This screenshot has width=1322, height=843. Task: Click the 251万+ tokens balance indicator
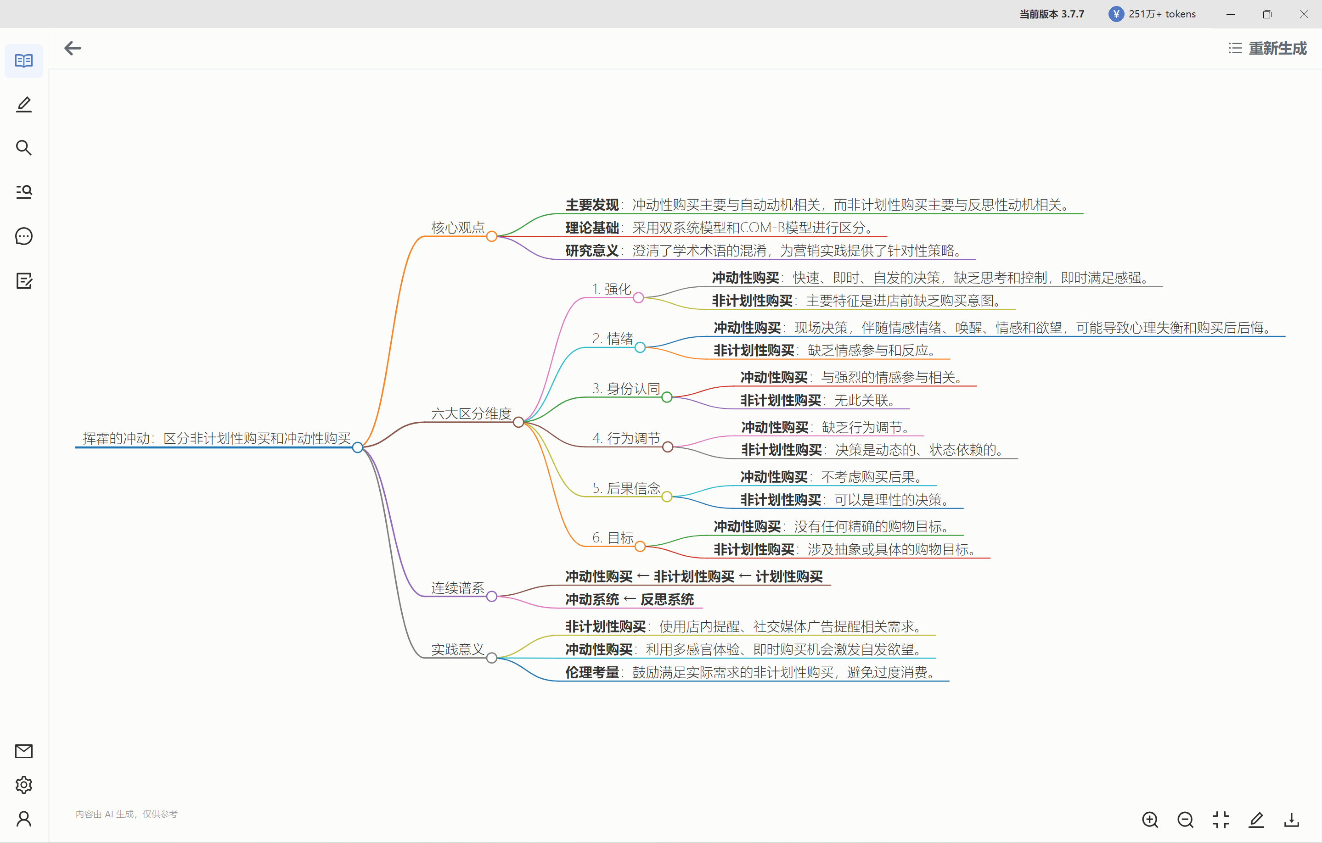click(1153, 14)
